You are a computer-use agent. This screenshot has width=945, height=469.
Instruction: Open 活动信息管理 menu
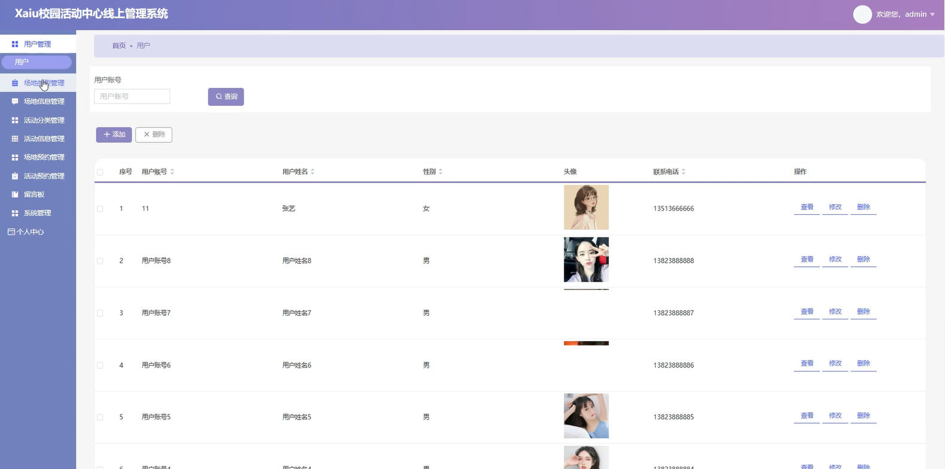pyautogui.click(x=38, y=139)
